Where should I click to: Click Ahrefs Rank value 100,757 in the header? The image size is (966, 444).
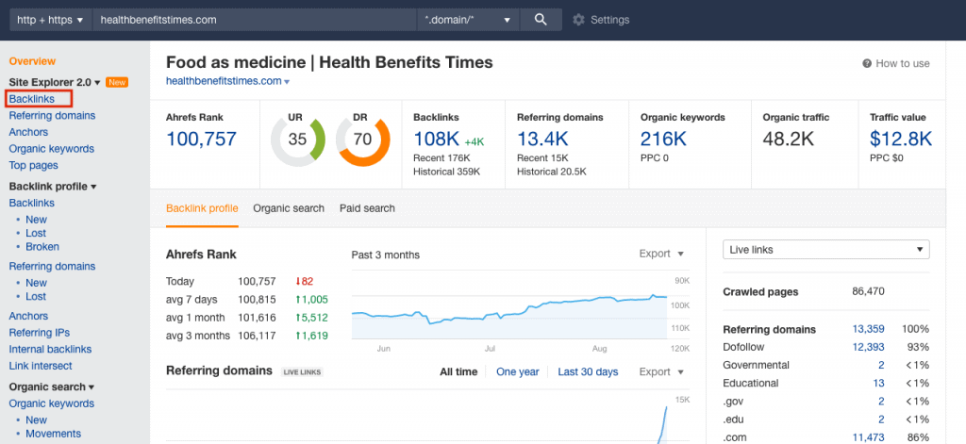pos(202,139)
